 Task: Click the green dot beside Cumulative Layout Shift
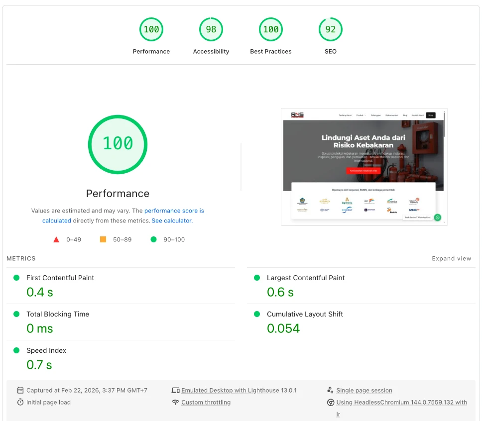tap(257, 314)
